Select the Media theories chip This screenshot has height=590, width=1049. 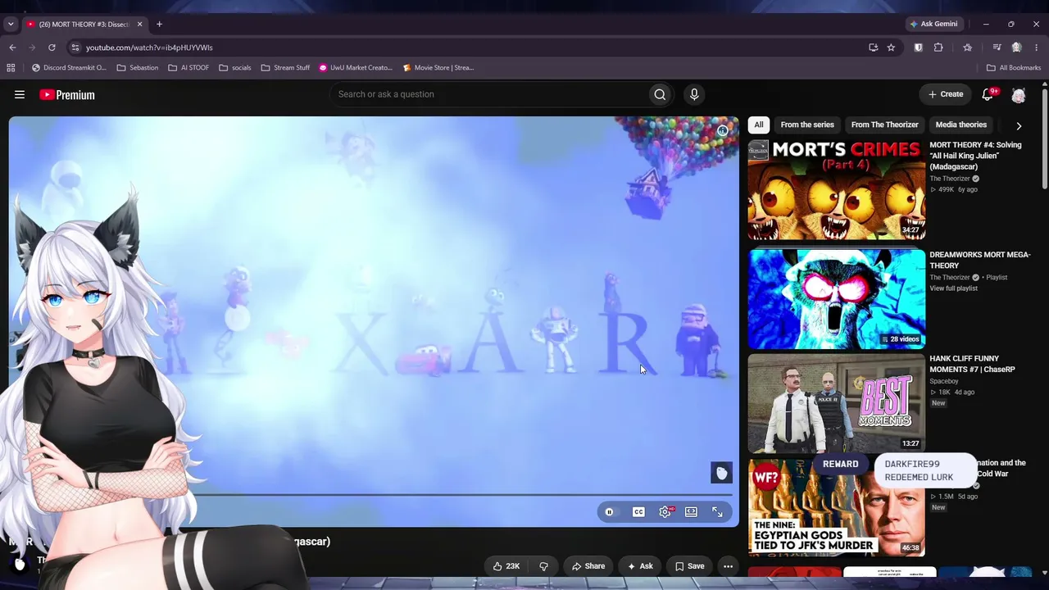960,125
